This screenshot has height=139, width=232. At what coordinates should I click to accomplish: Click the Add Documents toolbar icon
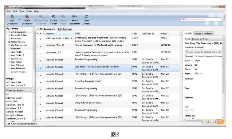tap(12, 16)
